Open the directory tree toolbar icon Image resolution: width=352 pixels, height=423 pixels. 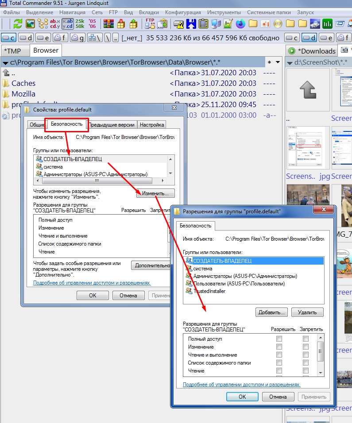click(43, 24)
